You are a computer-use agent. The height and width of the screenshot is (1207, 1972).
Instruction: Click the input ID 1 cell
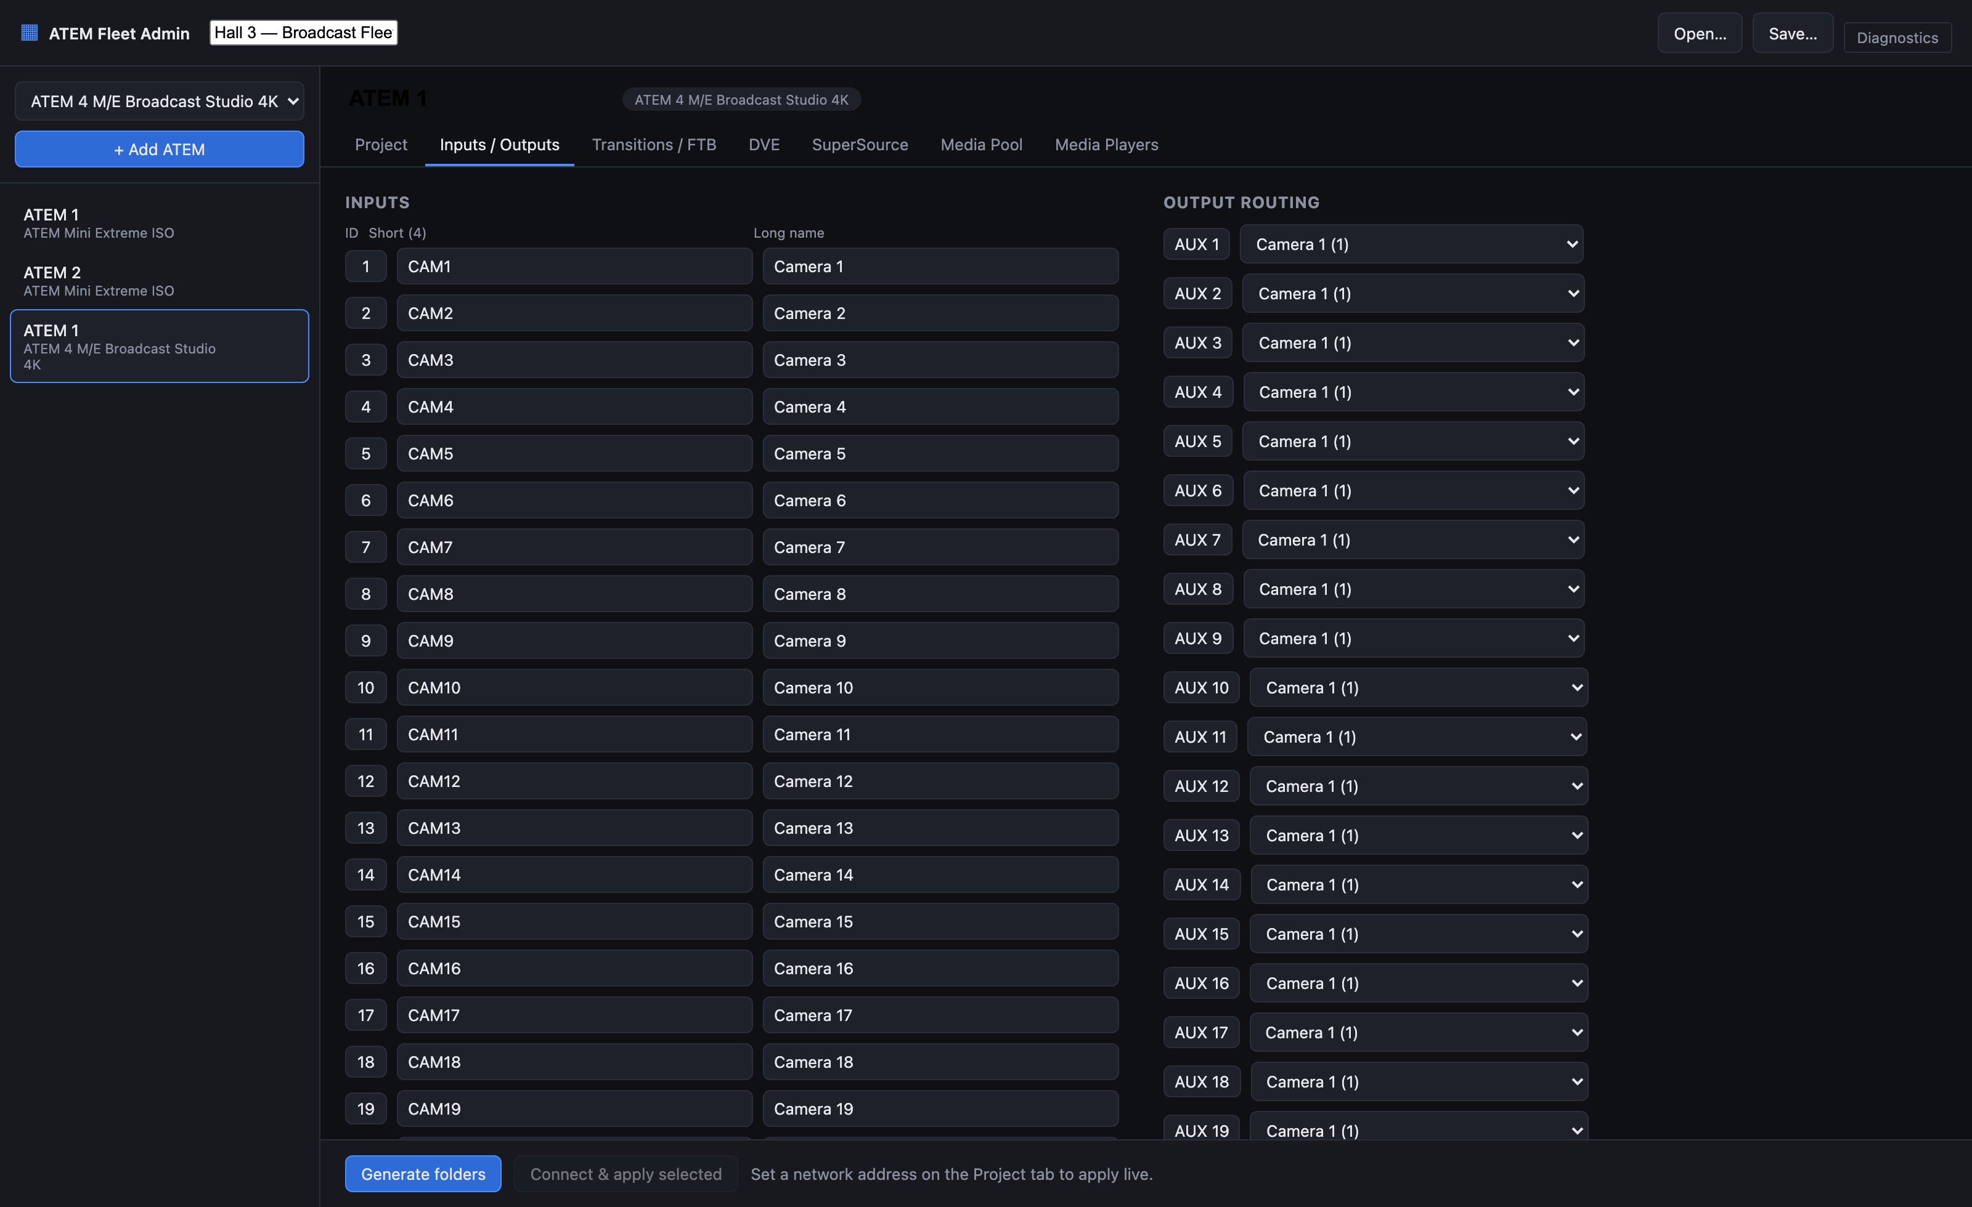pyautogui.click(x=366, y=267)
